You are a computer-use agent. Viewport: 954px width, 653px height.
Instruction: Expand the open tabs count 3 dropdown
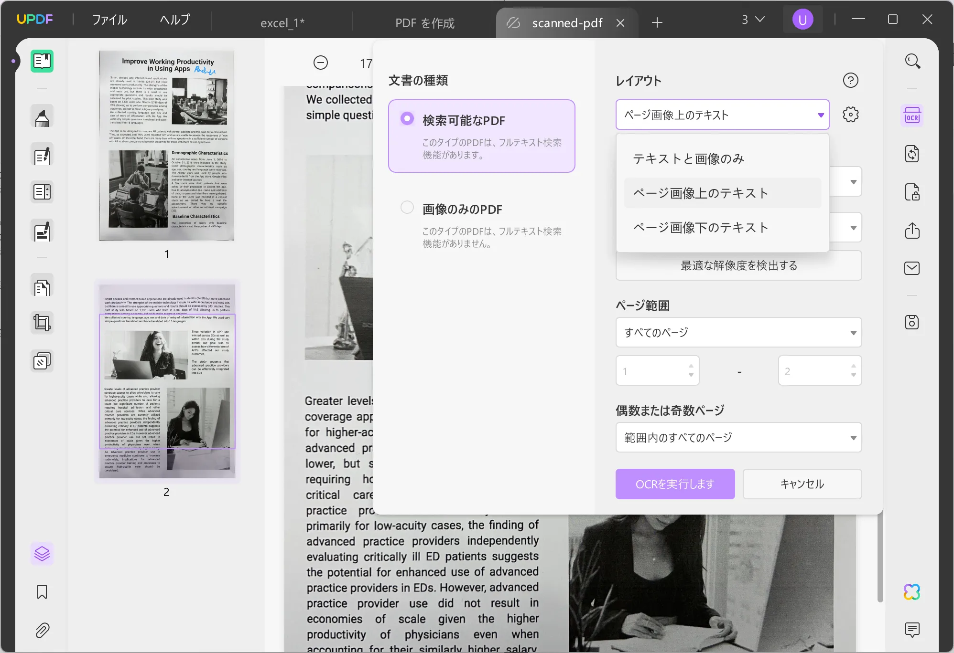coord(753,20)
